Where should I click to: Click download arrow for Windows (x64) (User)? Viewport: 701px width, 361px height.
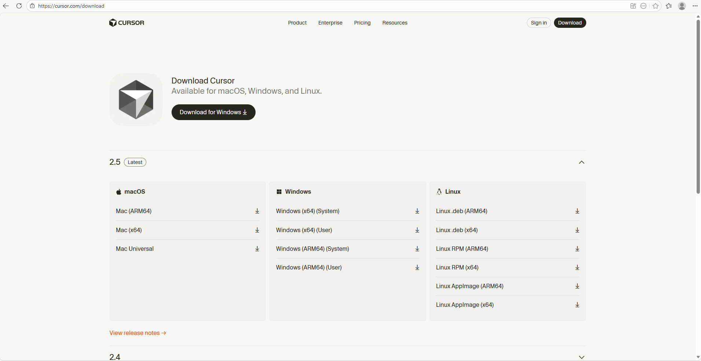click(417, 230)
